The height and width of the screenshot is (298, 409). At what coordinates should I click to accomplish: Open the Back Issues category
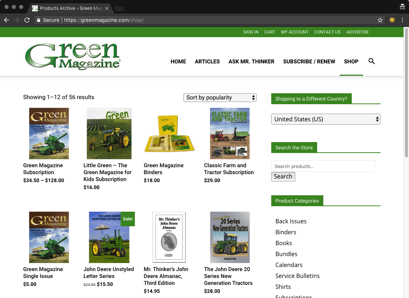click(291, 221)
